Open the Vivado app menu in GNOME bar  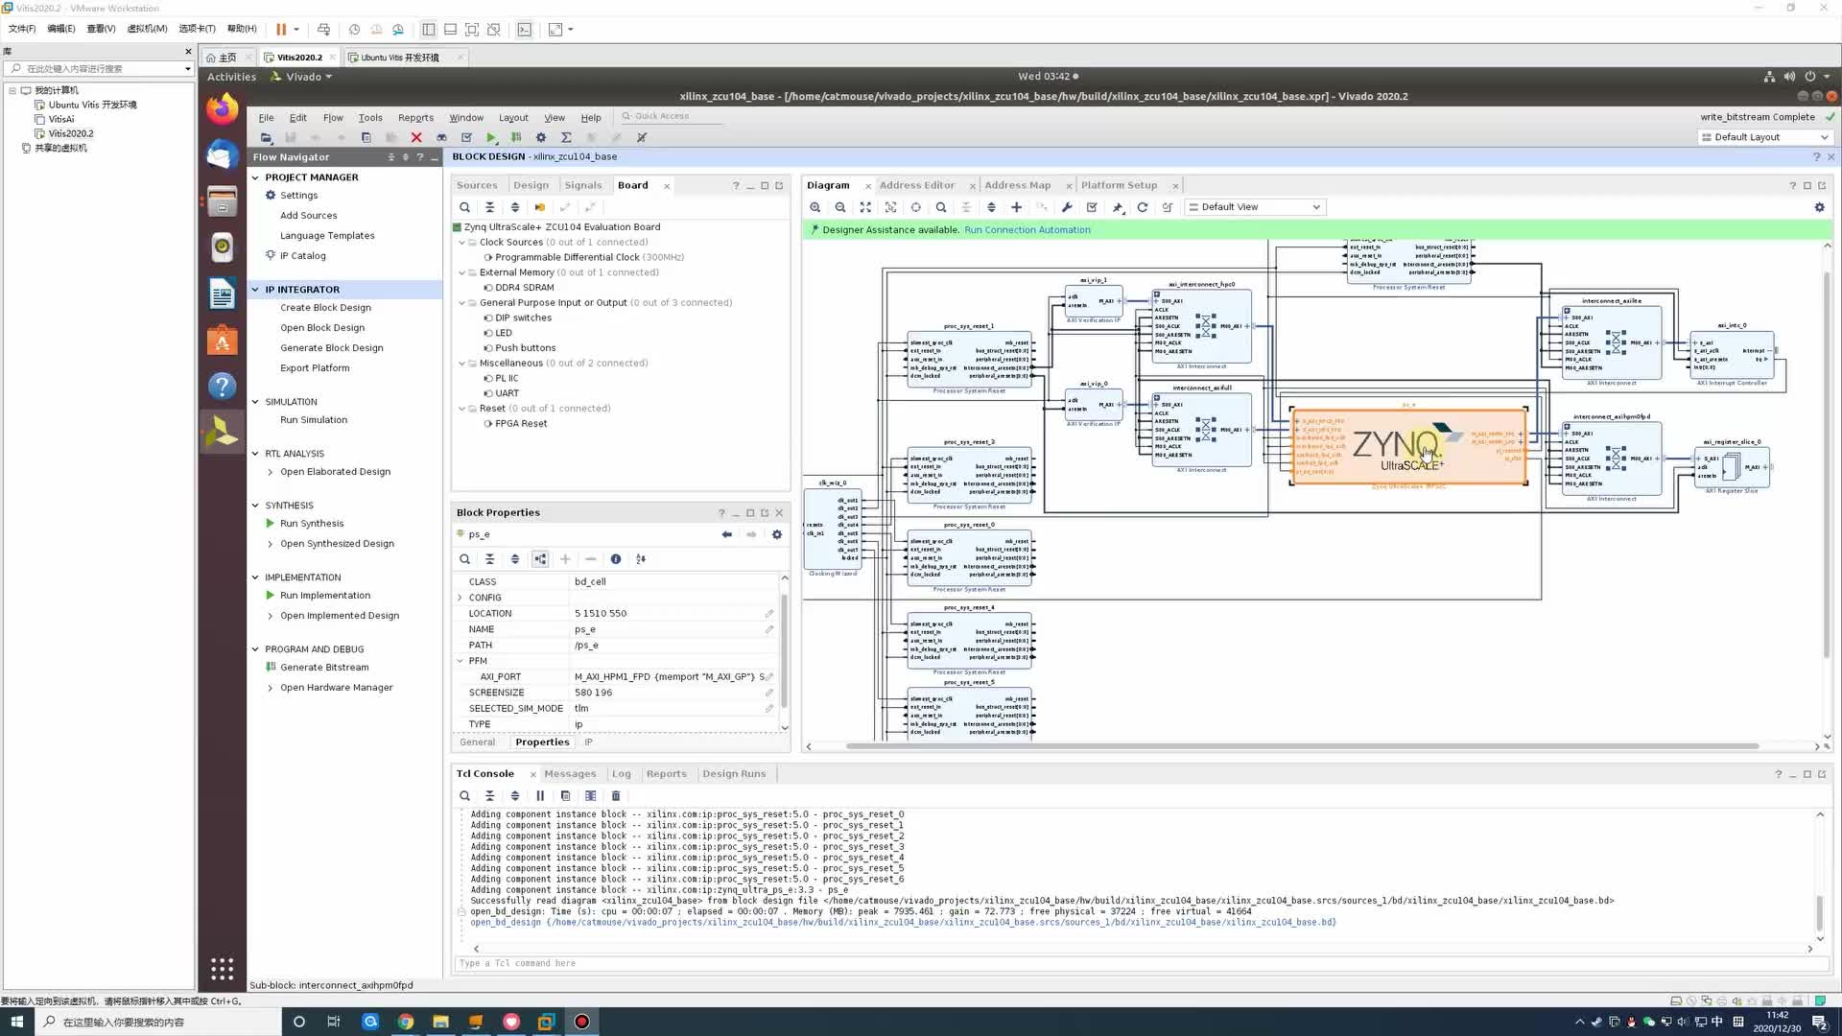click(x=302, y=77)
